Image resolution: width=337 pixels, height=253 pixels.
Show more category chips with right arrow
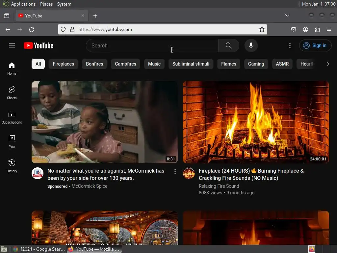point(327,64)
